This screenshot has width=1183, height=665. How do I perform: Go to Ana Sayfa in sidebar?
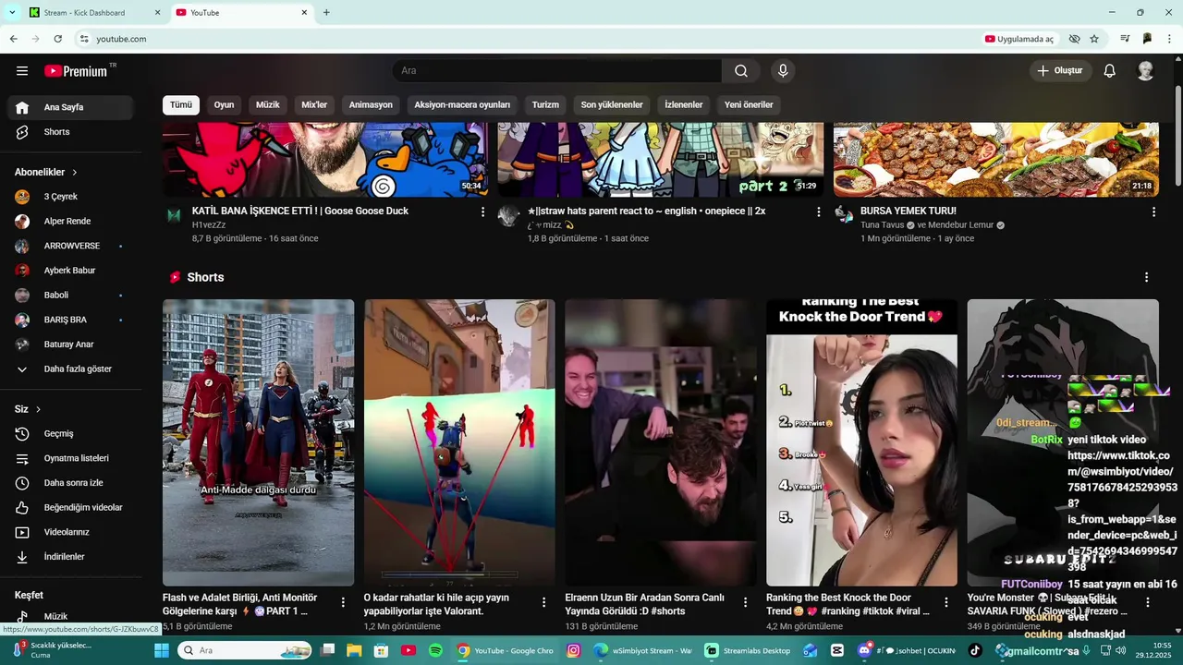tap(70, 107)
